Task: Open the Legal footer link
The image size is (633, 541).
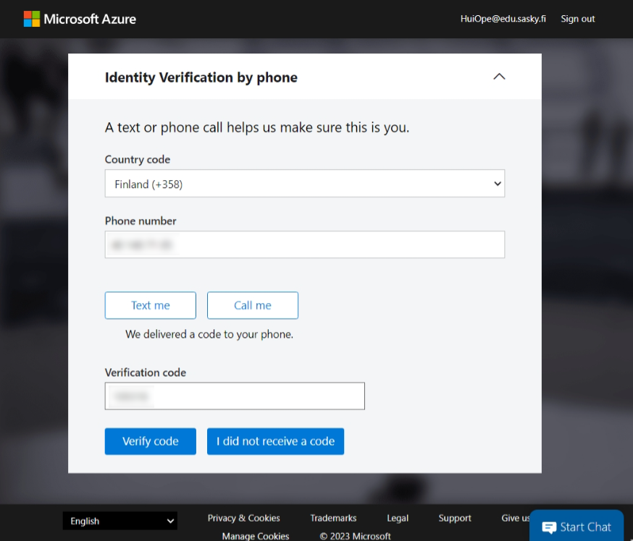Action: click(x=398, y=518)
